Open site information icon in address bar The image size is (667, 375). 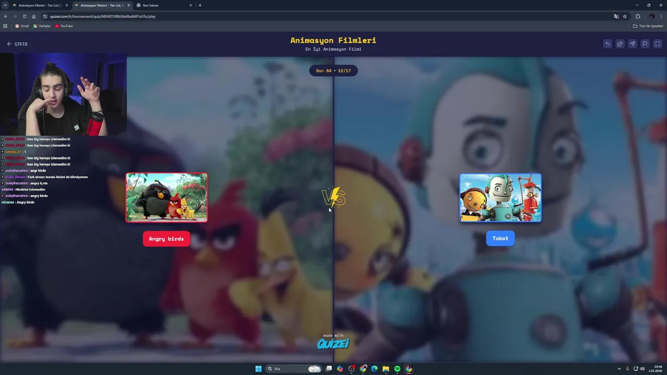pyautogui.click(x=45, y=16)
